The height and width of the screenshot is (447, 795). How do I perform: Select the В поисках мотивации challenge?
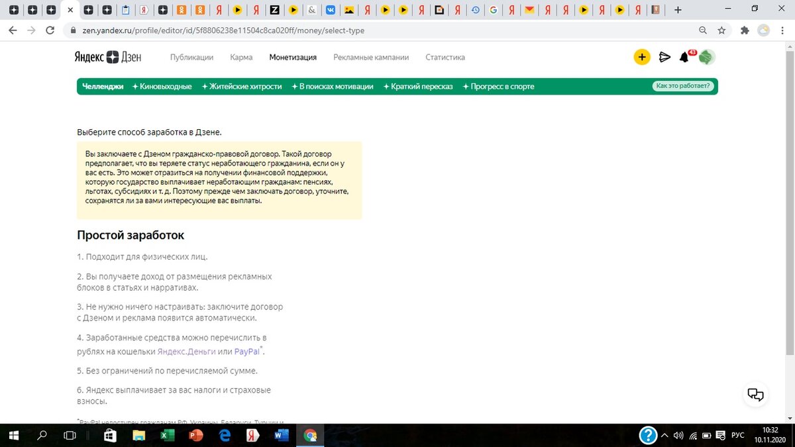[333, 86]
